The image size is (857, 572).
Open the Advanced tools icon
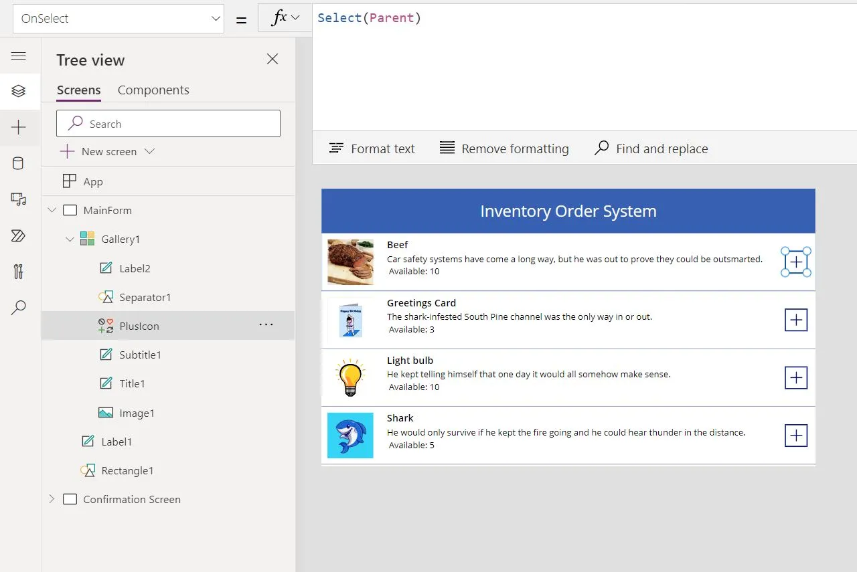pyautogui.click(x=19, y=272)
